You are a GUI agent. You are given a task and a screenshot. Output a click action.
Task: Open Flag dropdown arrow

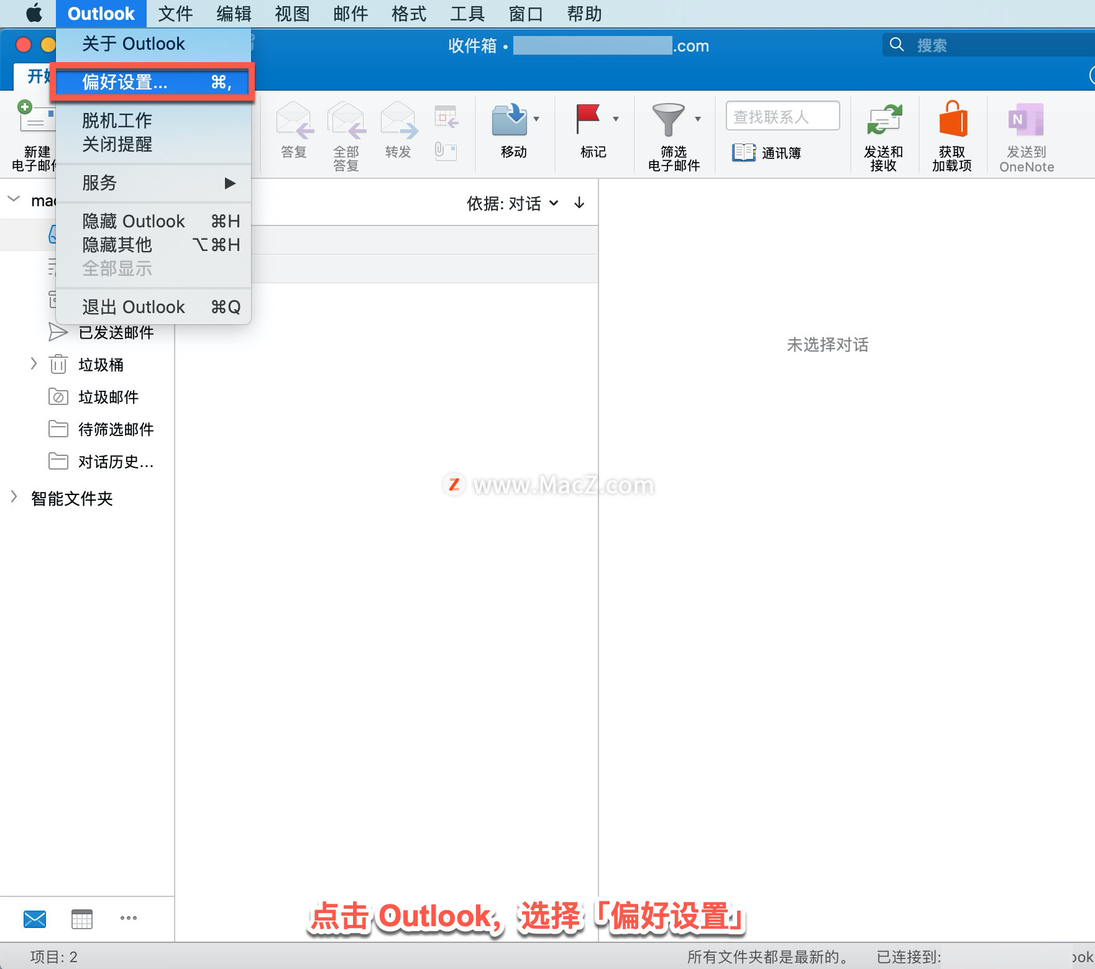pos(616,119)
